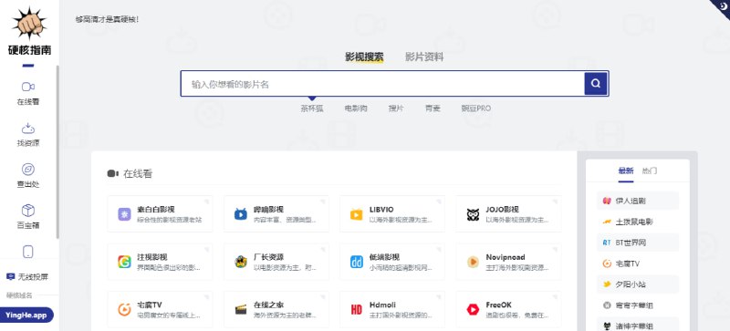Image resolution: width=730 pixels, height=331 pixels.
Task: Click the 夕阳小站 yellow bird icon
Action: (x=607, y=284)
